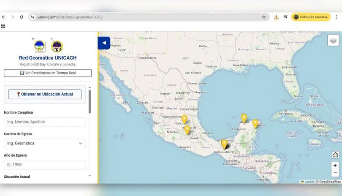The width and height of the screenshot is (342, 196).
Task: Click the form scrollbar down arrow
Action: [90, 175]
